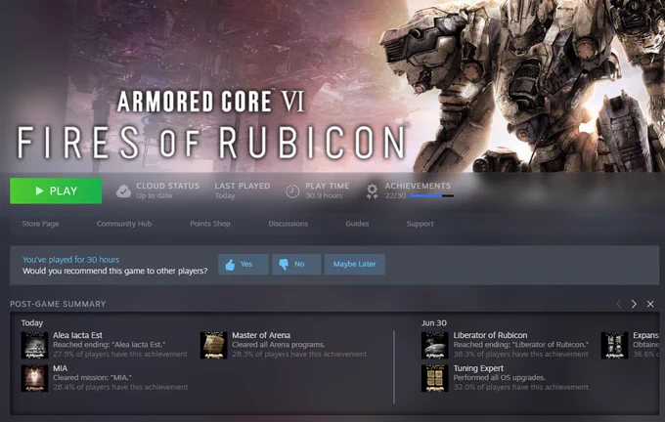
Task: Open the Support tab
Action: click(420, 224)
